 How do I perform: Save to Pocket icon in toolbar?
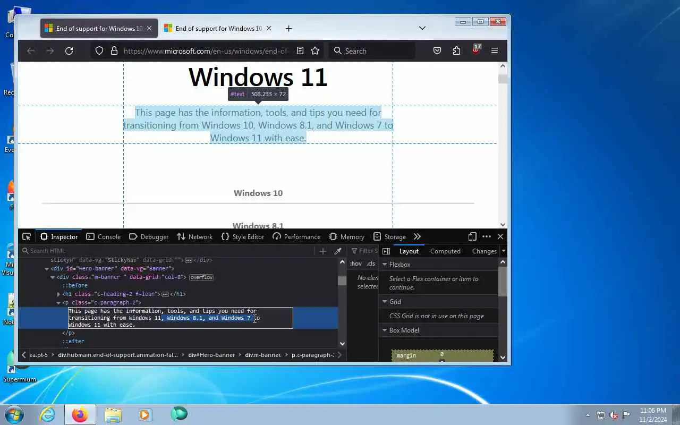click(437, 51)
